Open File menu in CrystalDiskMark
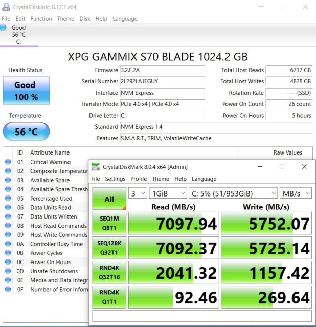Viewport: 316px width, 327px height. point(96,179)
